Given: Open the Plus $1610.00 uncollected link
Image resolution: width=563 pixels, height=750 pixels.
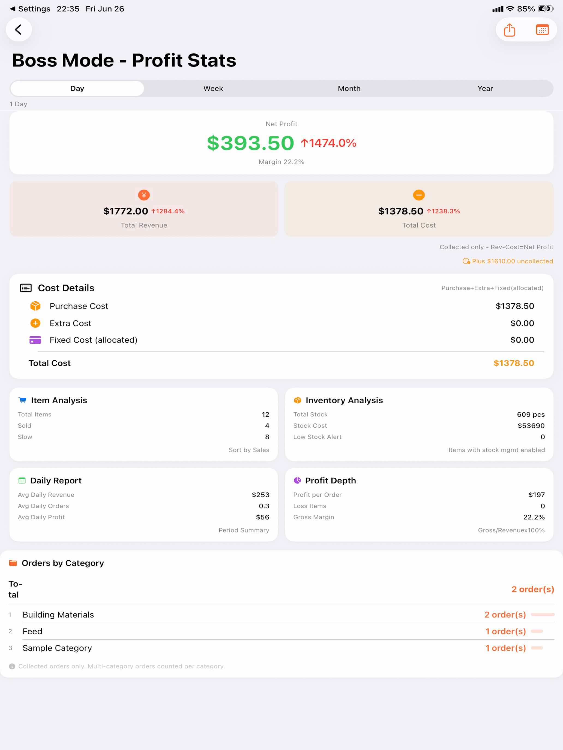Looking at the screenshot, I should click(512, 261).
